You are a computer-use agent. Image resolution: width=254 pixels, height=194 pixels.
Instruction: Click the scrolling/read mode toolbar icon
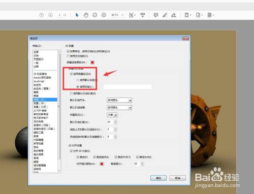(143, 15)
